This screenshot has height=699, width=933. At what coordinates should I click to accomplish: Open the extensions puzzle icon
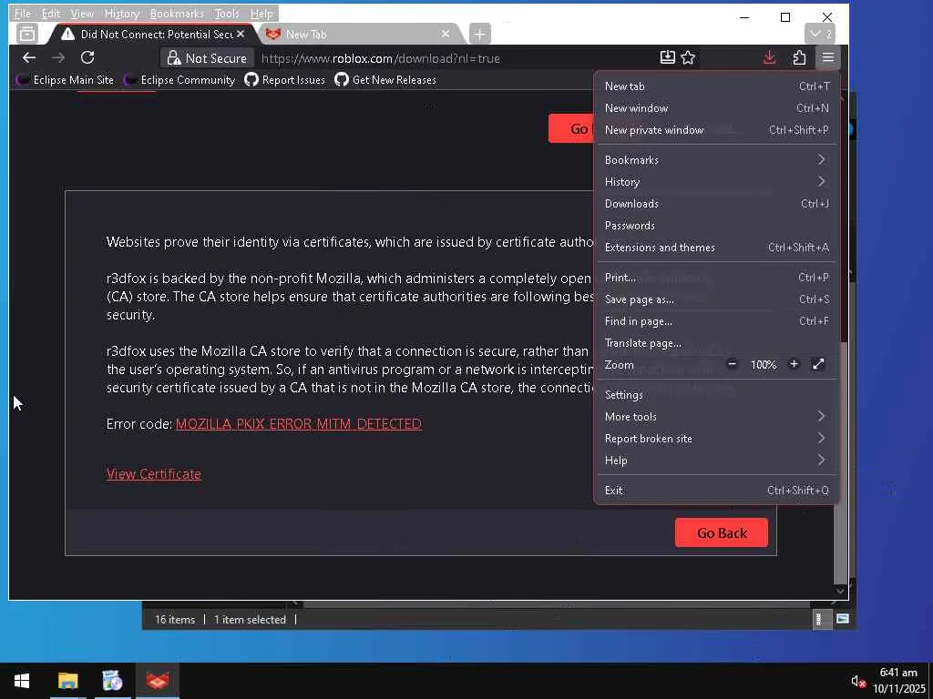click(799, 57)
